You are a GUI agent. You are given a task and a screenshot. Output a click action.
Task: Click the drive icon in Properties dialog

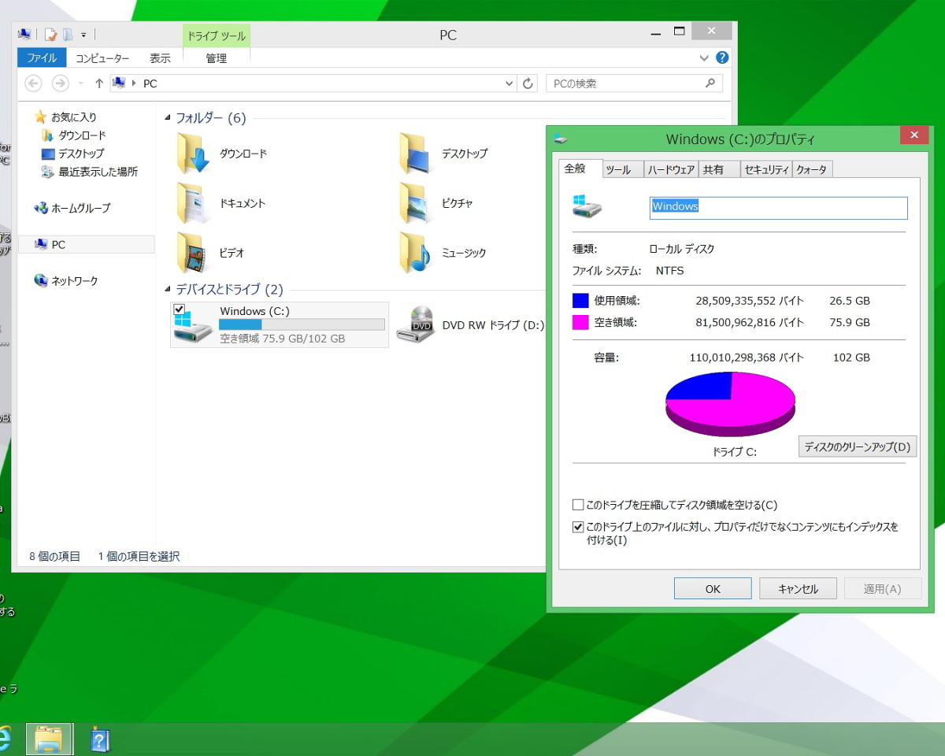coord(587,207)
